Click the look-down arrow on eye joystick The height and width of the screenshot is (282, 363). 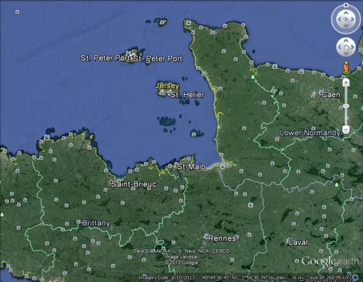(x=346, y=25)
